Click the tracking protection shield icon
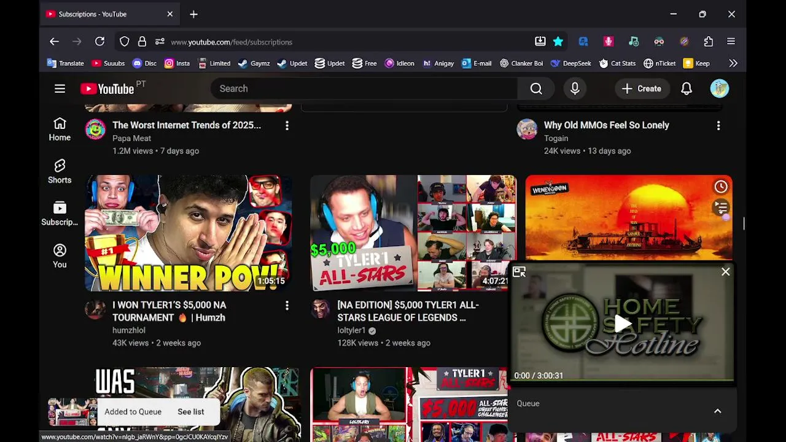The width and height of the screenshot is (786, 442). pyautogui.click(x=125, y=42)
